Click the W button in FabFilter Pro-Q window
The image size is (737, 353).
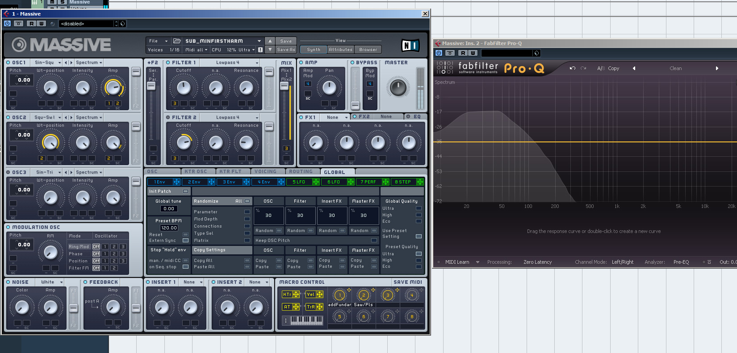pyautogui.click(x=473, y=53)
